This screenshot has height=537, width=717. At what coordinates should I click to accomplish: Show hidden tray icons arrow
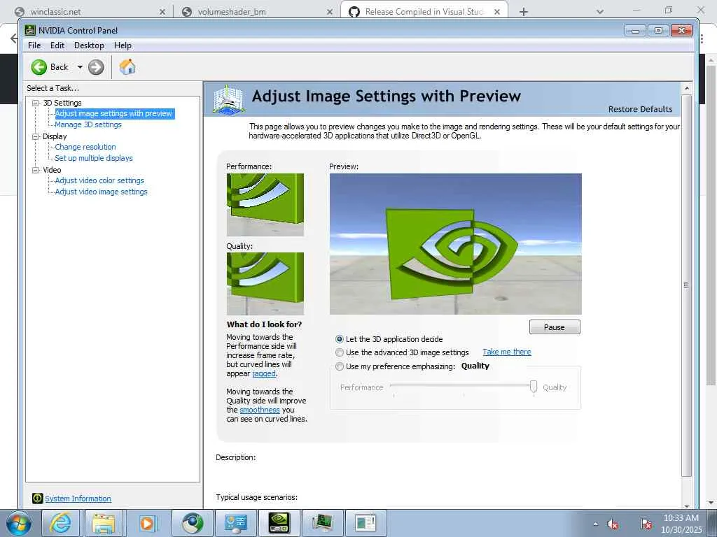595,524
